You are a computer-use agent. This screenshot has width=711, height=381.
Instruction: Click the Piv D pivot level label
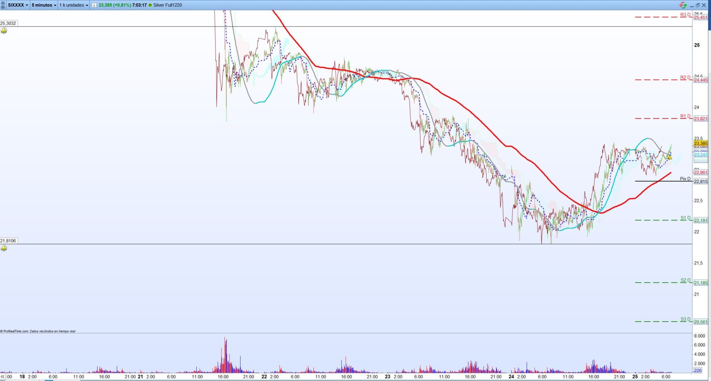click(x=685, y=179)
